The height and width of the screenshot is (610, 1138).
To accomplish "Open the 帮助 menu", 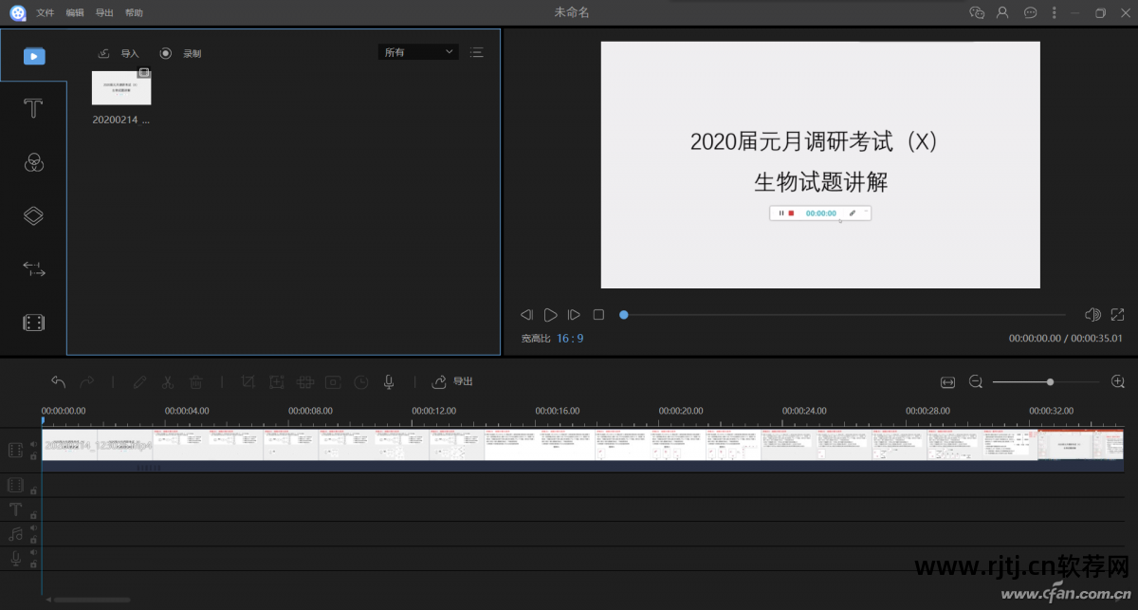I will (134, 13).
